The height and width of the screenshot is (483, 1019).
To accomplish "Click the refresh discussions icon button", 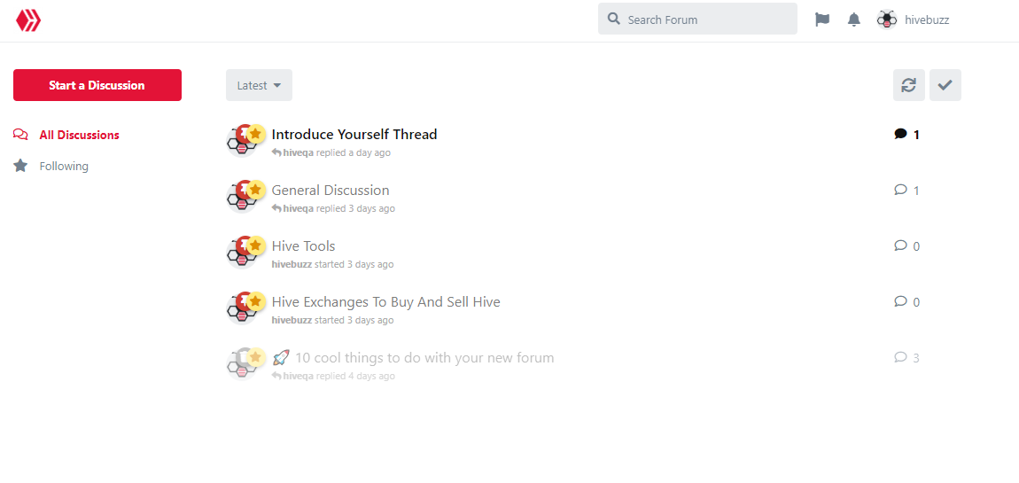I will click(x=908, y=85).
